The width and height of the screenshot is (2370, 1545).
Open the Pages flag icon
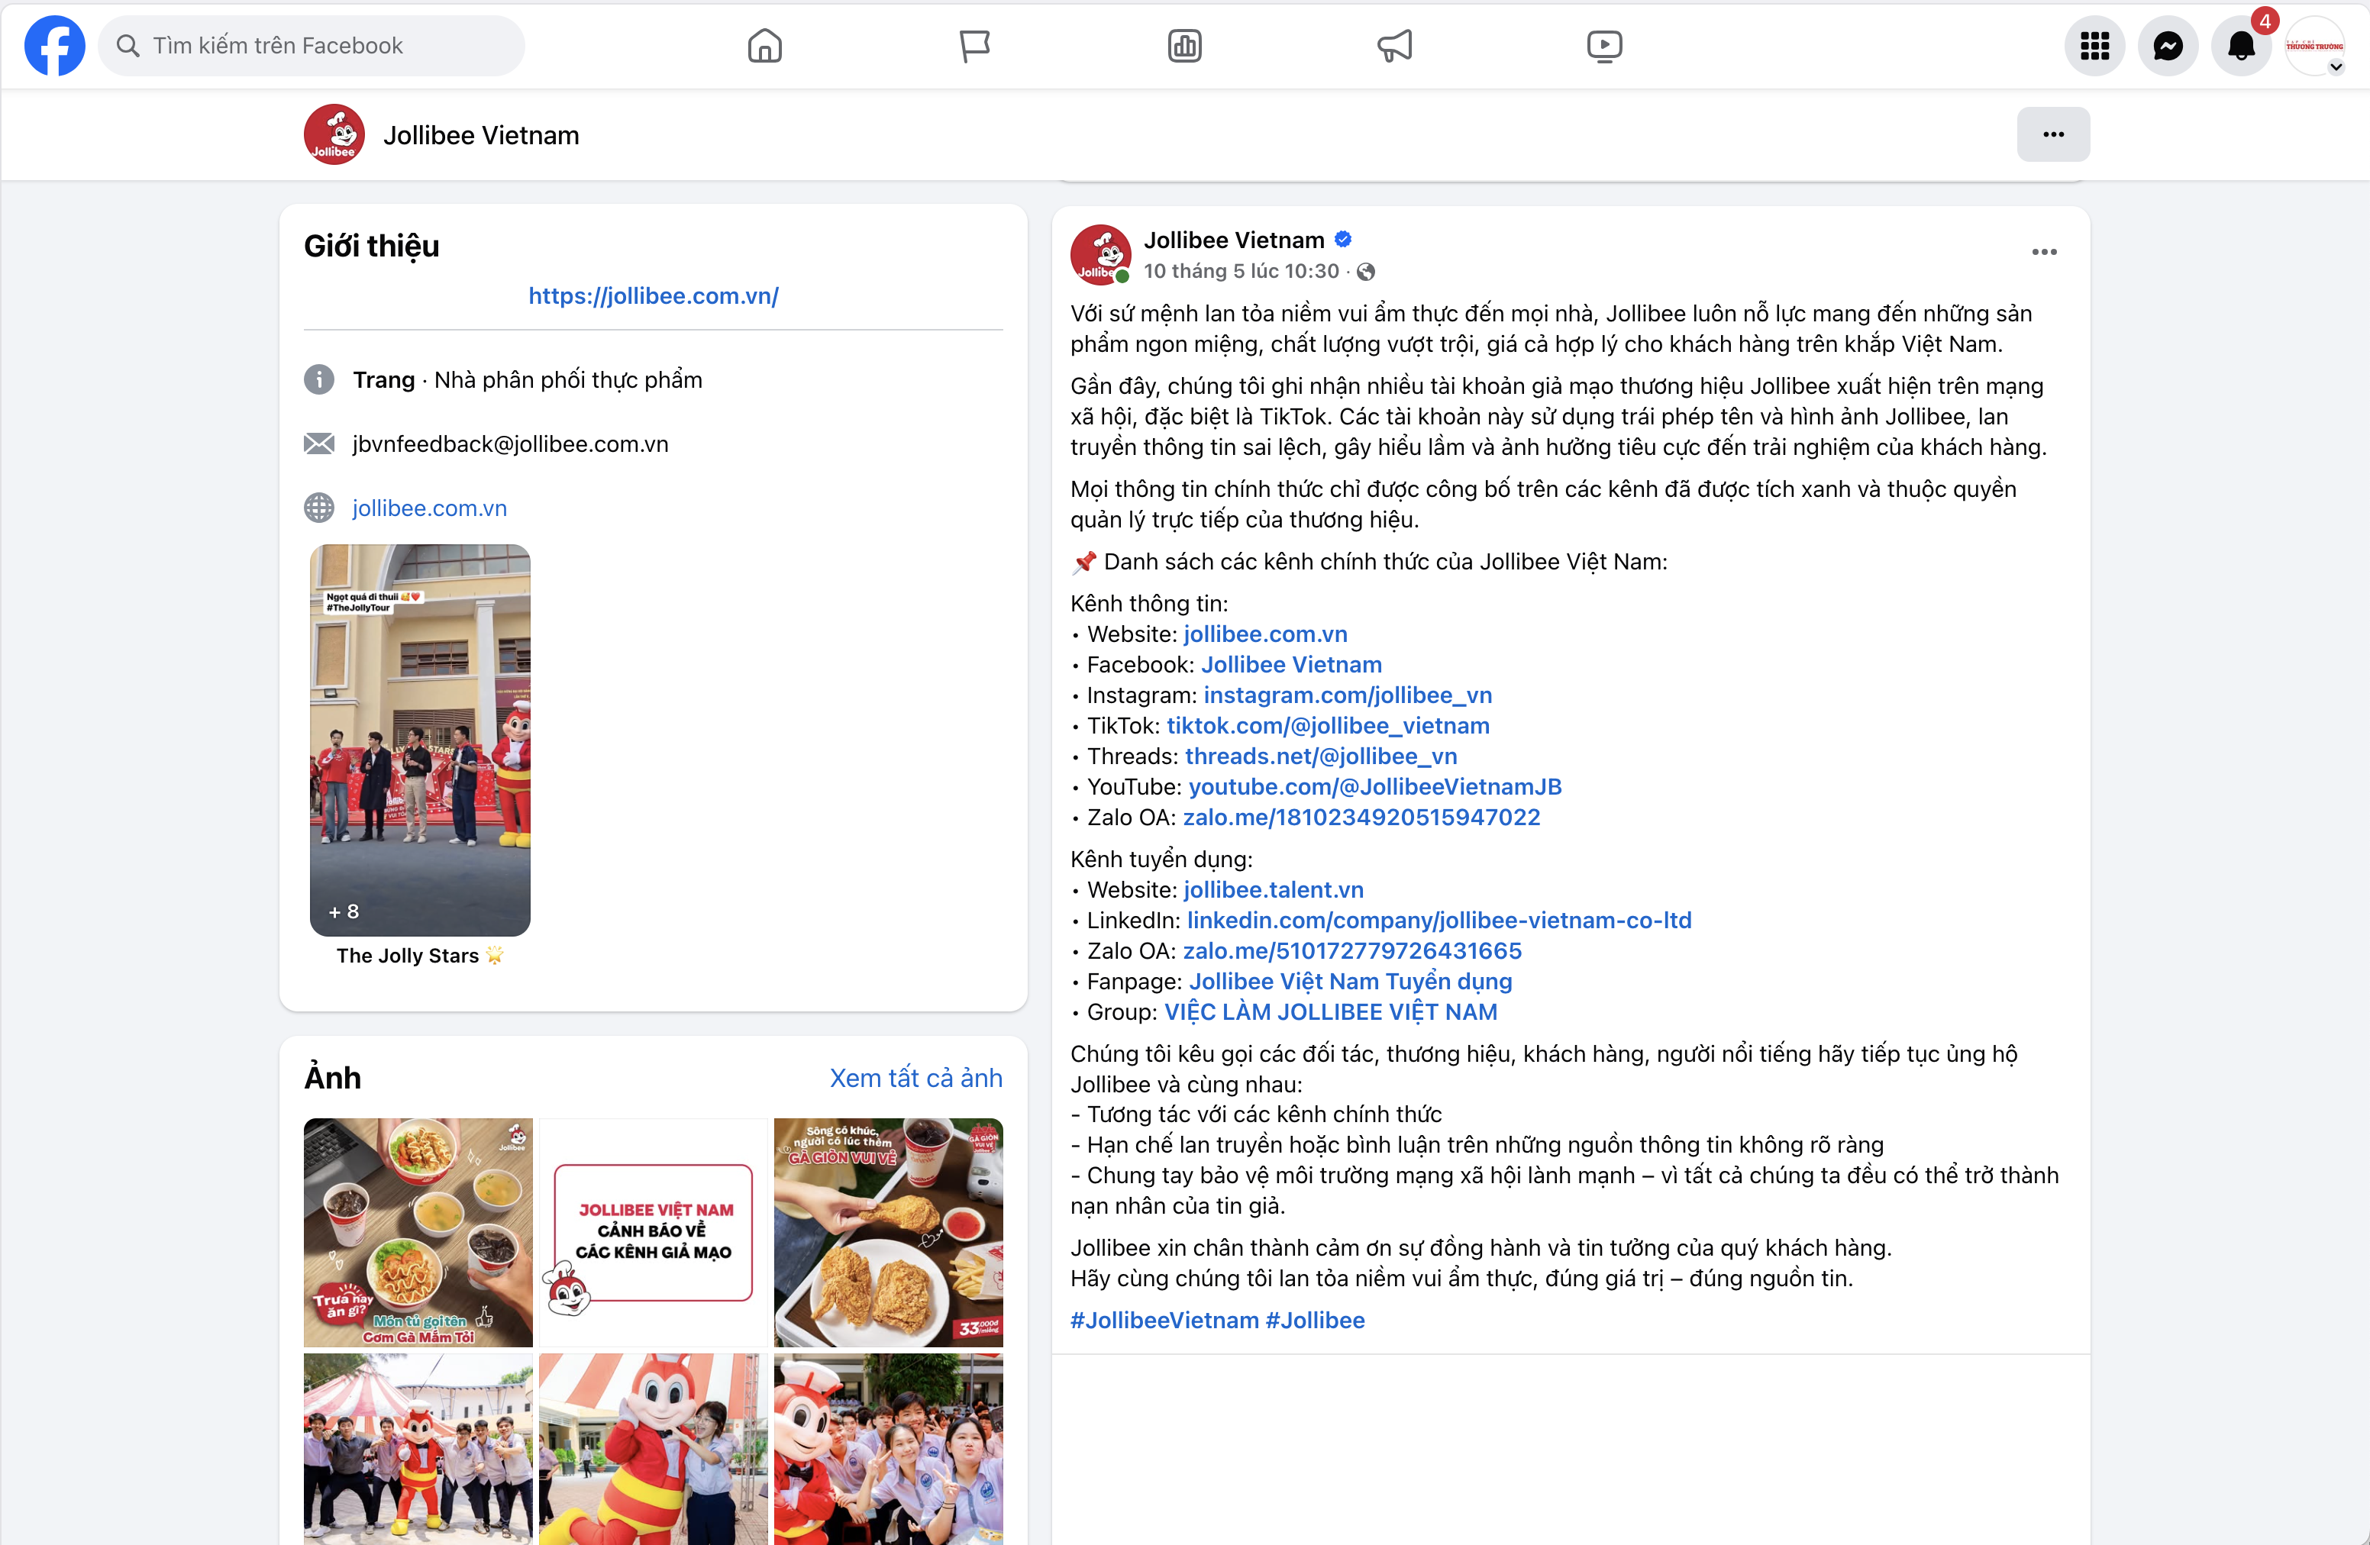(974, 46)
